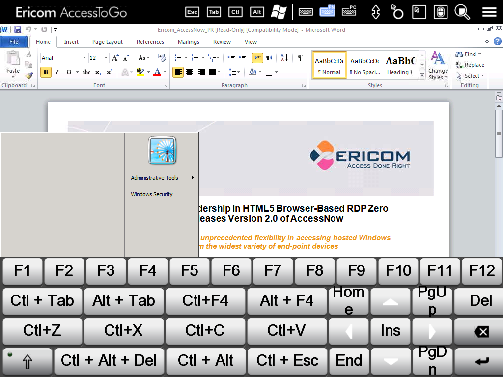The width and height of the screenshot is (503, 377).
Task: Toggle Bold formatting
Action: [x=46, y=72]
